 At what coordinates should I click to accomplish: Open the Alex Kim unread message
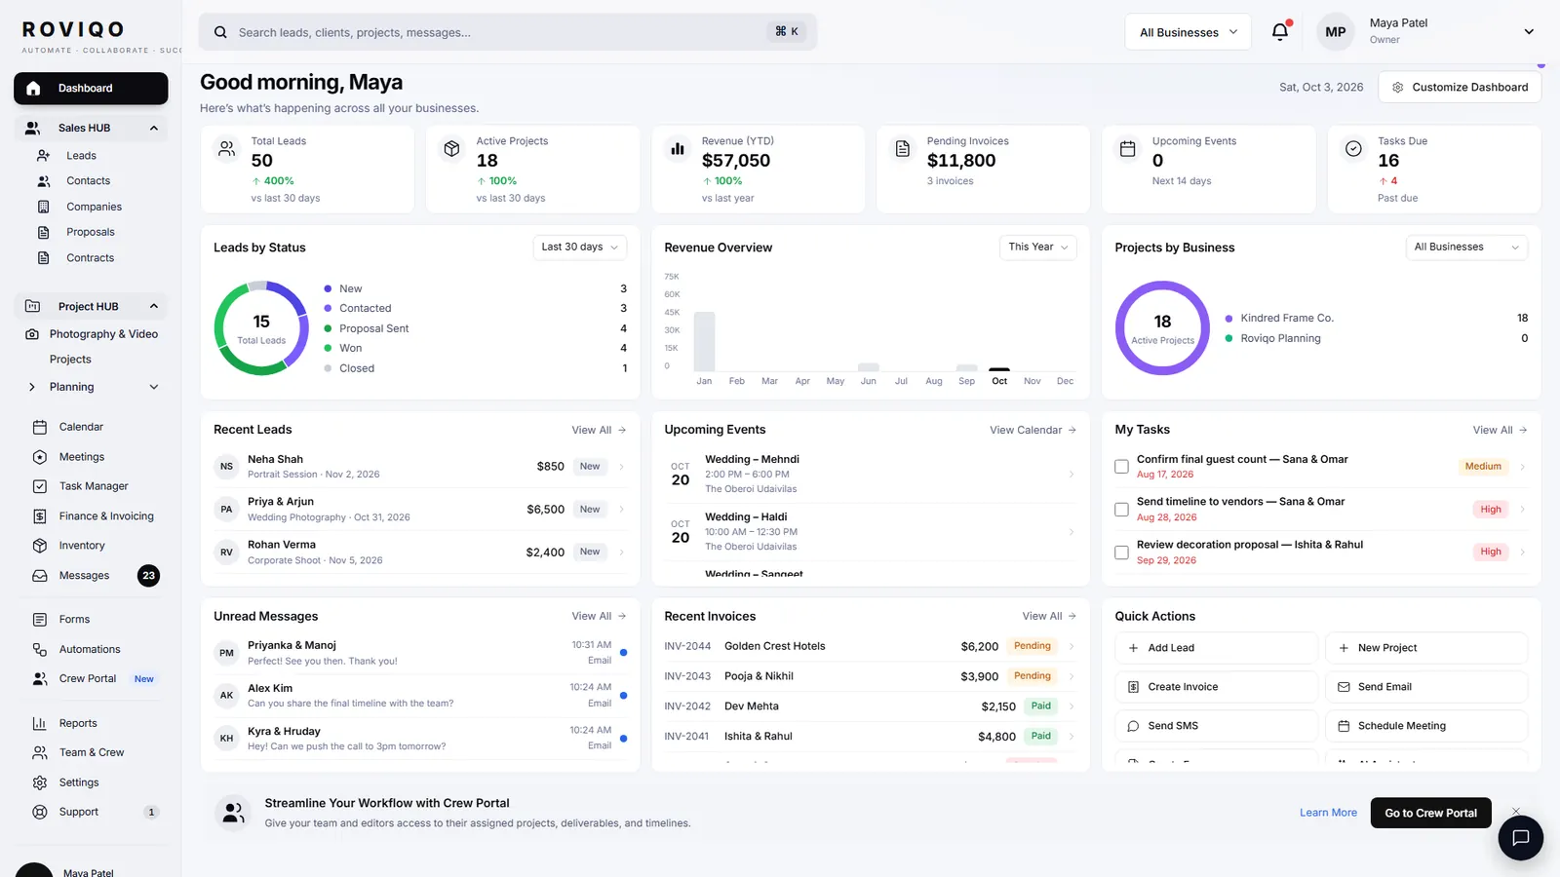click(x=420, y=696)
